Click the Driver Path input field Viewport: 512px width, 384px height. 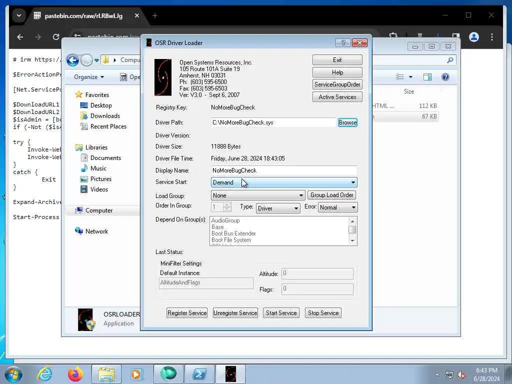coord(273,122)
